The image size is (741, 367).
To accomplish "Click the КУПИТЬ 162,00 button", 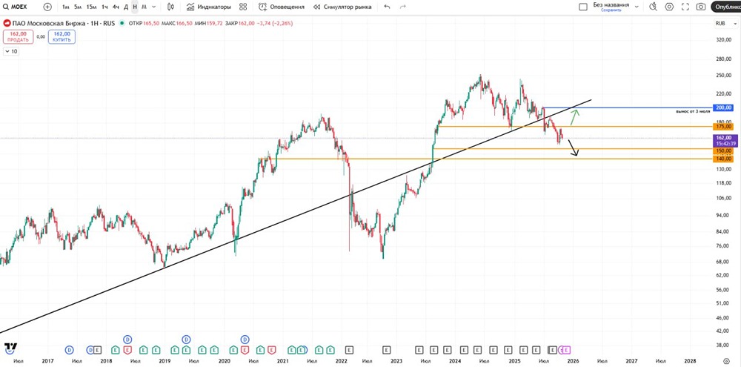I will click(x=62, y=36).
